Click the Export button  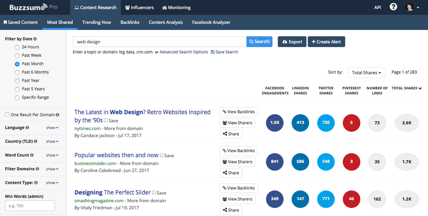point(292,42)
